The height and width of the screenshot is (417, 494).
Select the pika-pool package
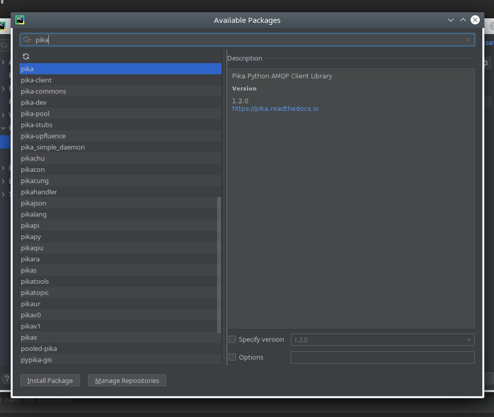coord(120,113)
